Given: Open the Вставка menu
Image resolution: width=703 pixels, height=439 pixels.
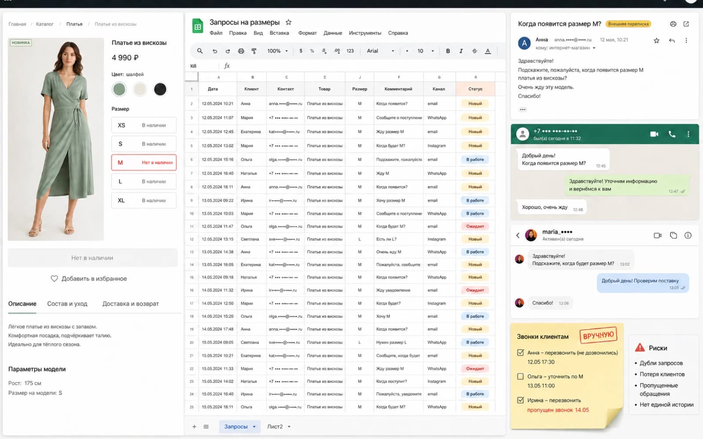Looking at the screenshot, I should tap(279, 33).
